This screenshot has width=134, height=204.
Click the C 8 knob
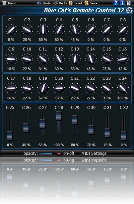tap(123, 30)
